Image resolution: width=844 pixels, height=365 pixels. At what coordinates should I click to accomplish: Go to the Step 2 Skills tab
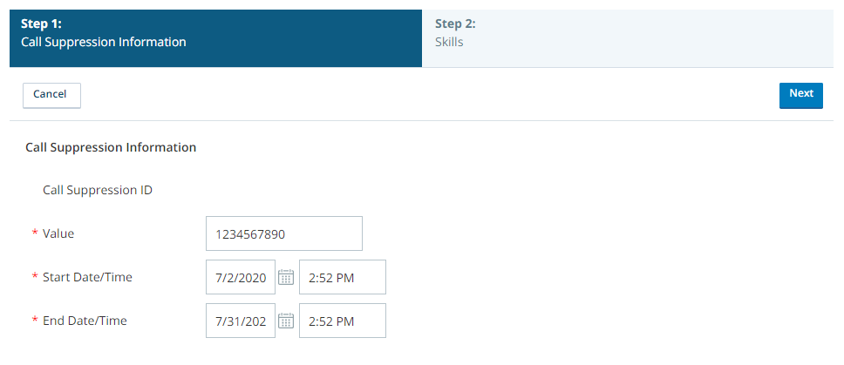632,38
